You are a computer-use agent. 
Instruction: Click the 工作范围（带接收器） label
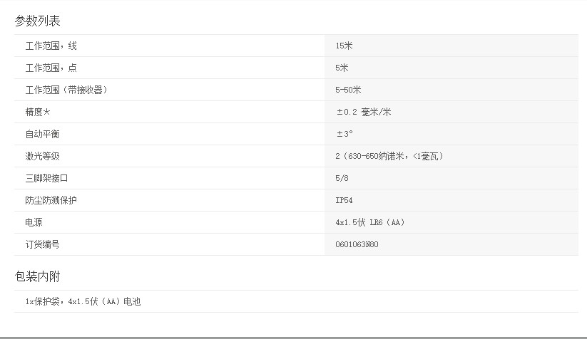click(66, 90)
